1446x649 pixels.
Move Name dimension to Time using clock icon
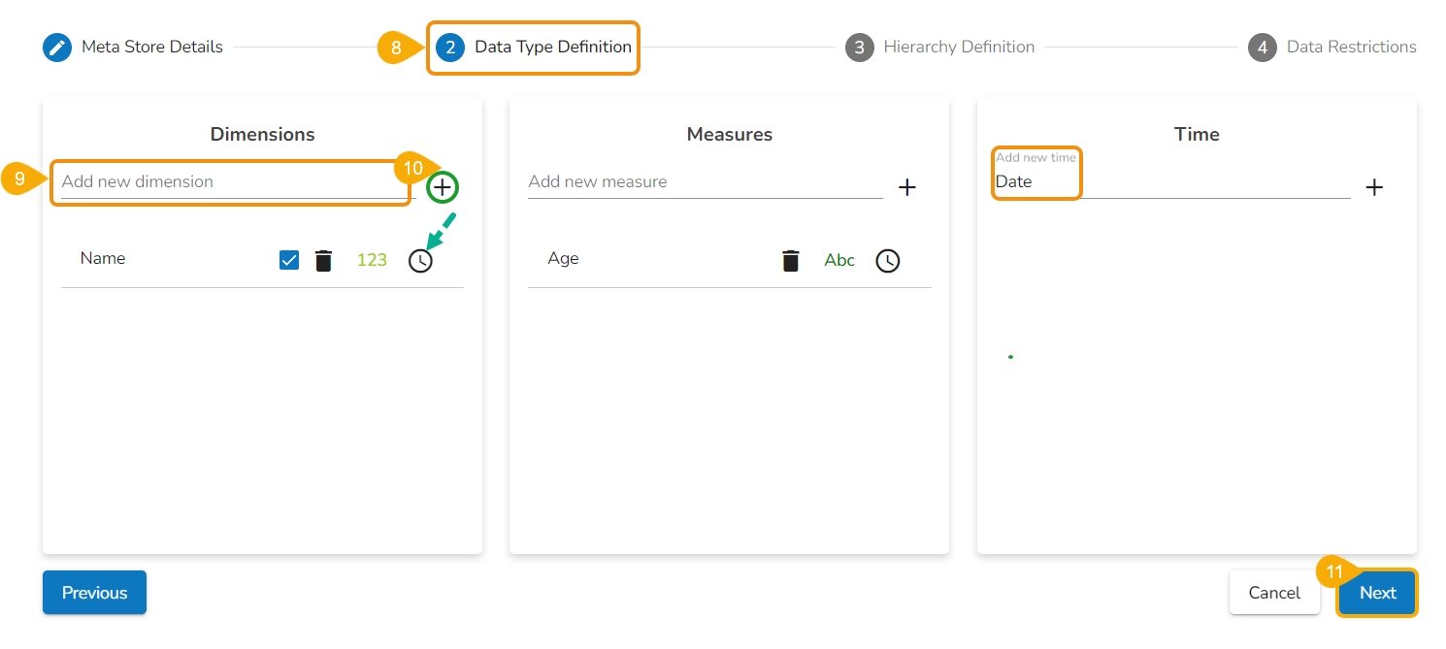(x=420, y=260)
